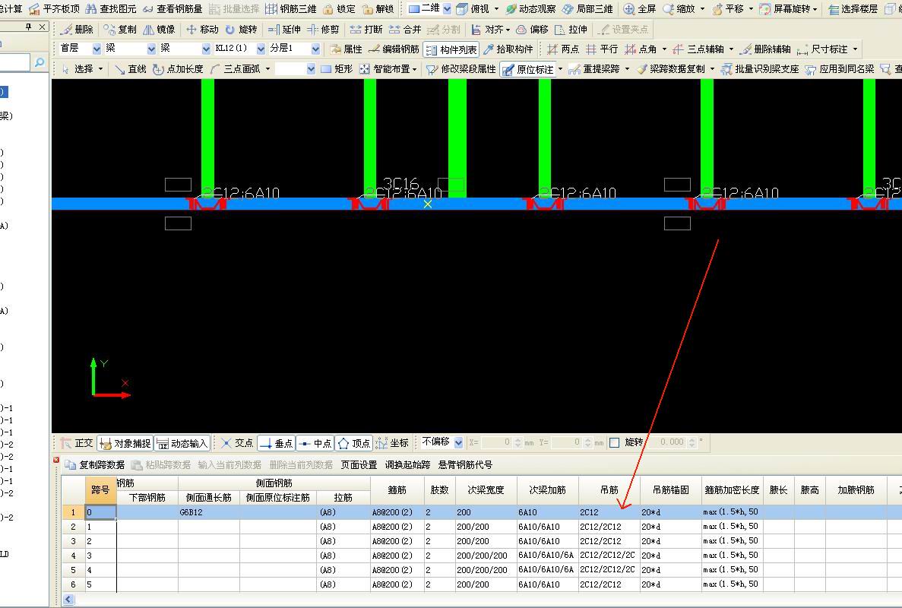Viewport: 902px width, 608px height.
Task: Activate the 拉伸 (stretch) tool
Action: 571,30
